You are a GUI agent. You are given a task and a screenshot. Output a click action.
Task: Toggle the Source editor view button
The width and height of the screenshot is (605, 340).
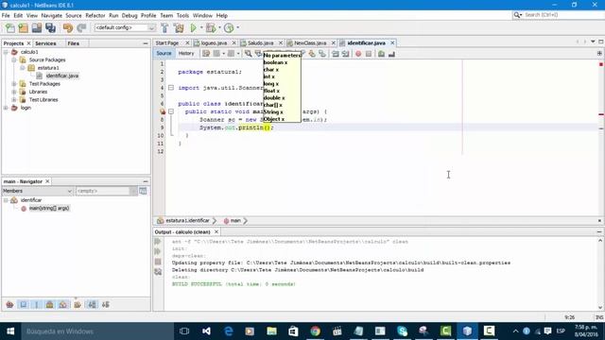(x=164, y=53)
